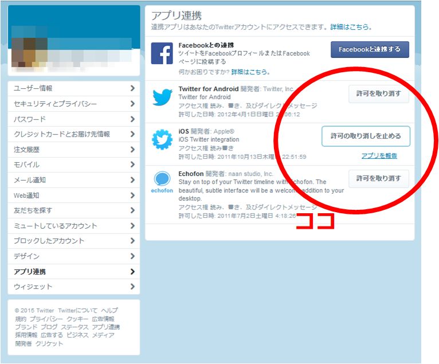439x364 pixels.
Task: Open Twitterについて footer link
Action: [x=78, y=311]
